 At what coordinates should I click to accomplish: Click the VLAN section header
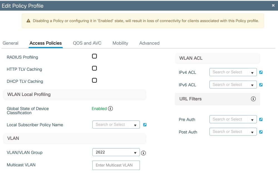pos(75,138)
